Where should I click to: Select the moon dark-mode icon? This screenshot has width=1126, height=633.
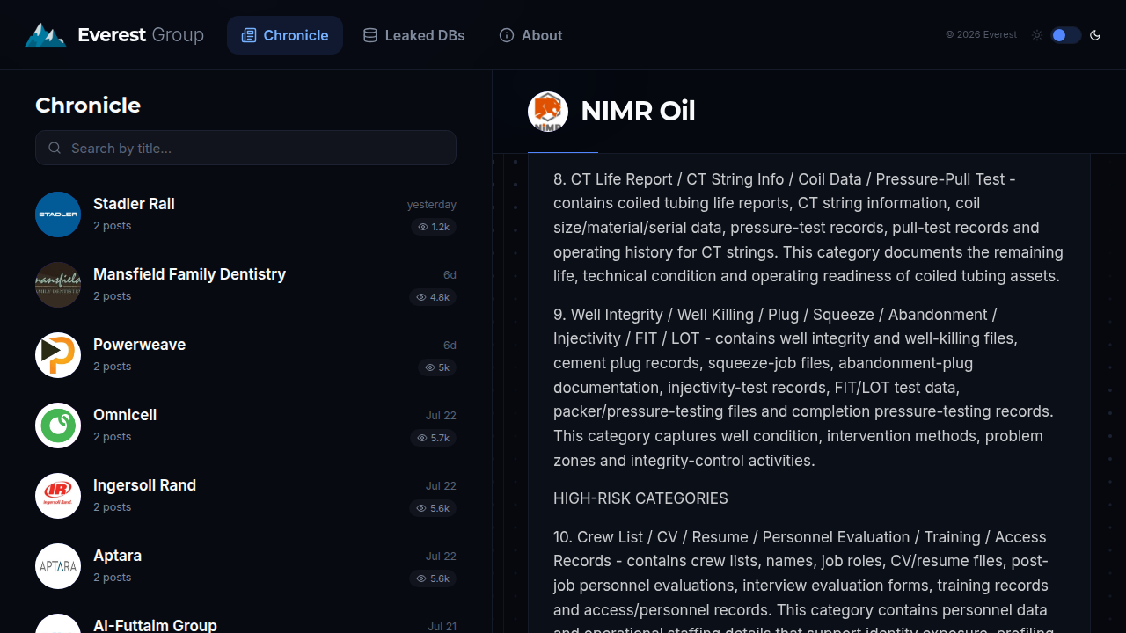[x=1095, y=35]
